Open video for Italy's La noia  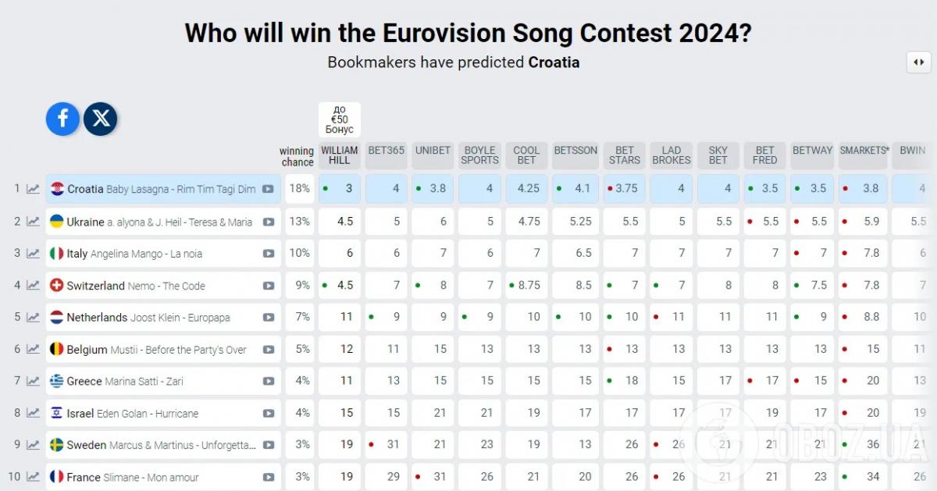[x=268, y=254]
